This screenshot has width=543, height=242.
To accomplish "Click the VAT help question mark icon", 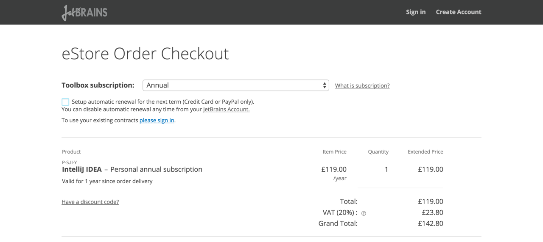I will 364,213.
